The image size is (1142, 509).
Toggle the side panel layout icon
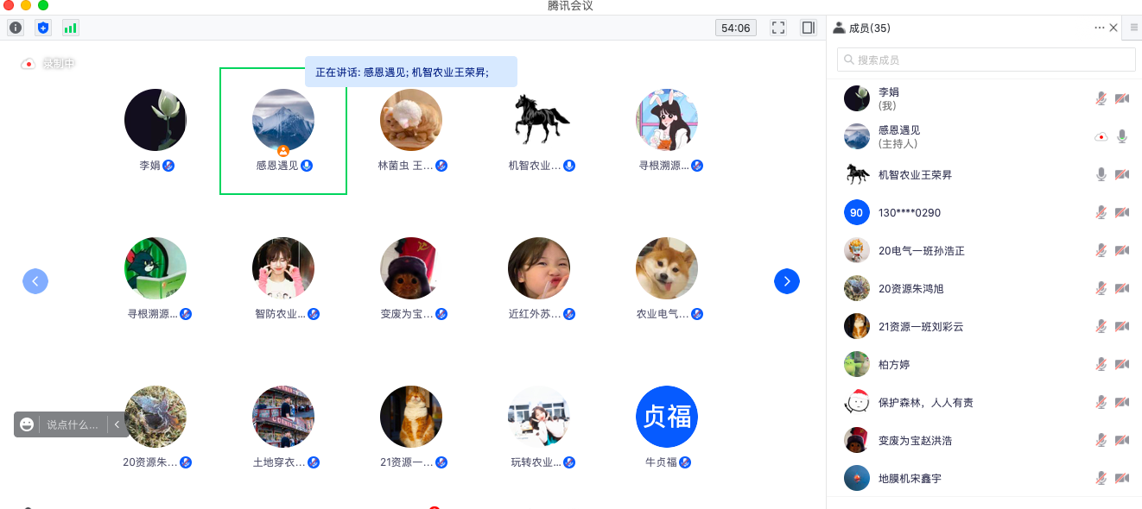pos(809,28)
